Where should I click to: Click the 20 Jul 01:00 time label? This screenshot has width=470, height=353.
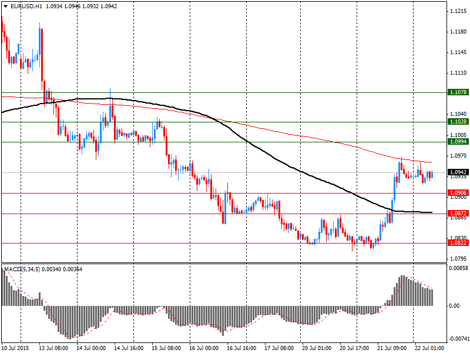coord(317,348)
